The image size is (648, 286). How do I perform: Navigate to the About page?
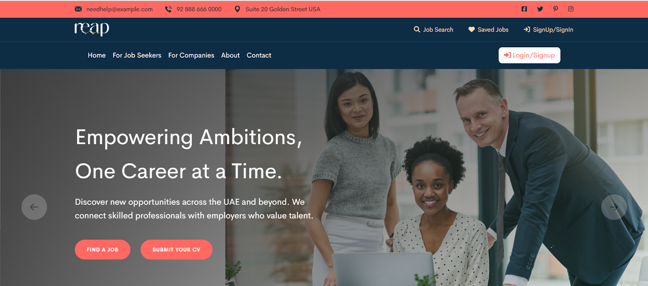(230, 55)
